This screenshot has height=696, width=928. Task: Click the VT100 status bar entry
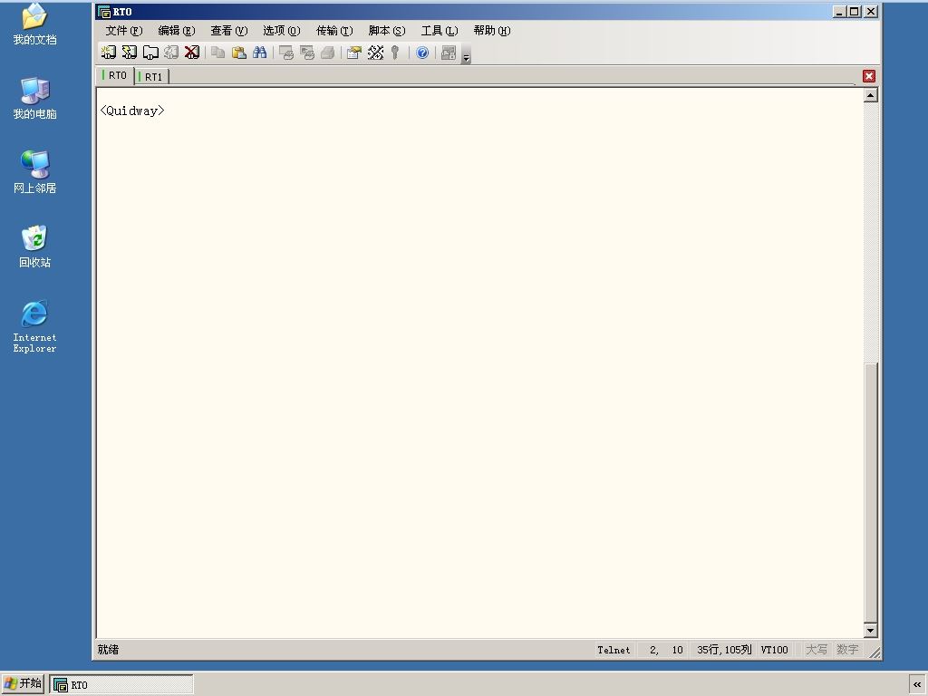coord(774,650)
